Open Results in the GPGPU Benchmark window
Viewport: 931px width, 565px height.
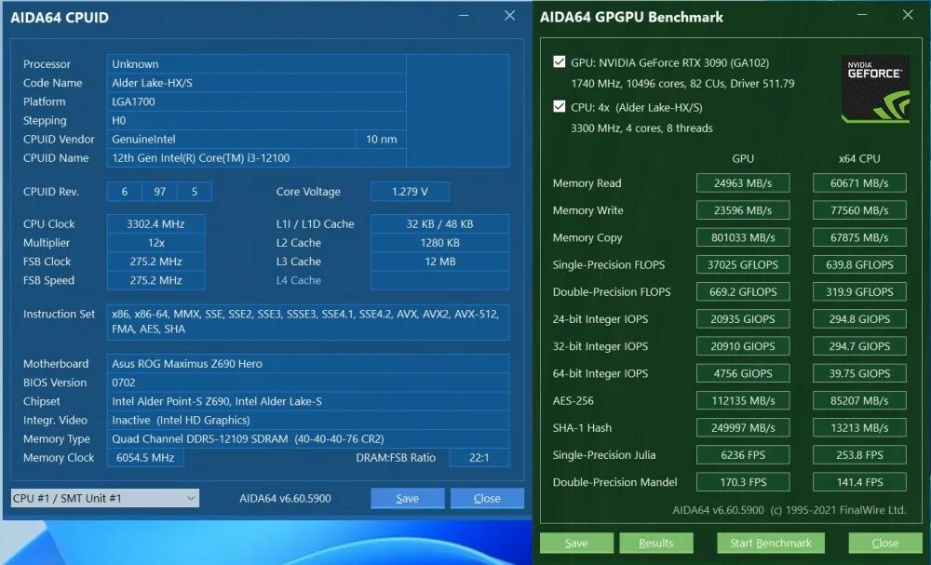click(656, 543)
